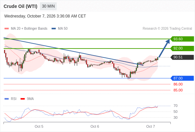The width and height of the screenshot is (195, 132).
Task: Click the RSI 70 level label
Action: [x=175, y=106]
